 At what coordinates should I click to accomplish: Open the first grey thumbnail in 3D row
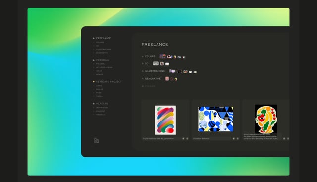point(156,63)
